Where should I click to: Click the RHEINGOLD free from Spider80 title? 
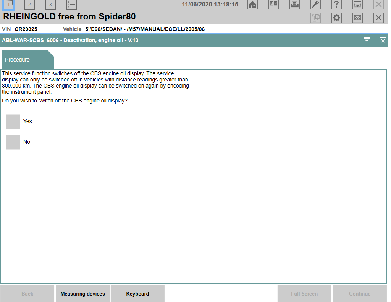pyautogui.click(x=69, y=17)
